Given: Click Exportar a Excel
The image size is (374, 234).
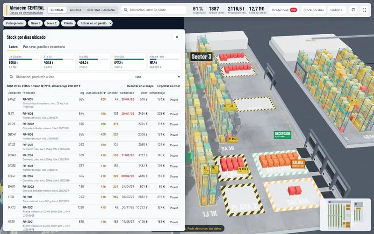Looking at the screenshot, I should (168, 86).
